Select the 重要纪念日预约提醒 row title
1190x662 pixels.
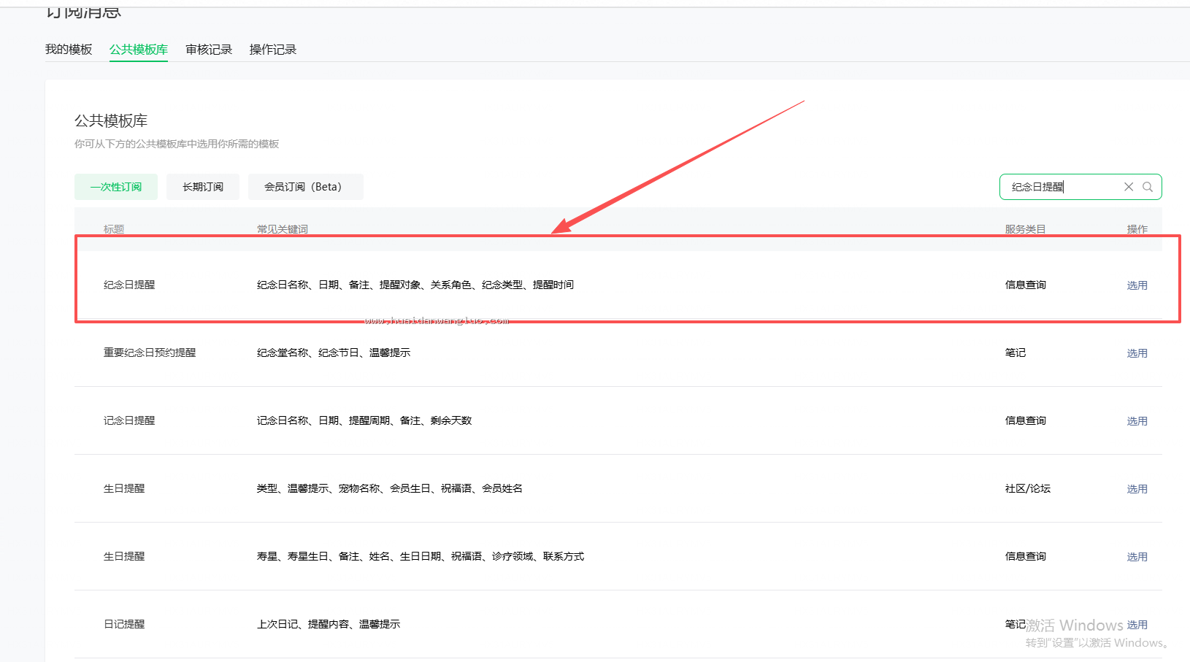(150, 353)
